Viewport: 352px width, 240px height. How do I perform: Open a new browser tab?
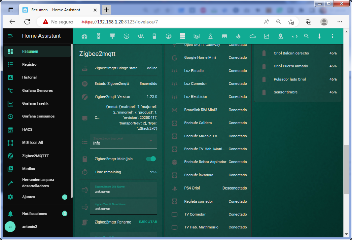click(106, 10)
